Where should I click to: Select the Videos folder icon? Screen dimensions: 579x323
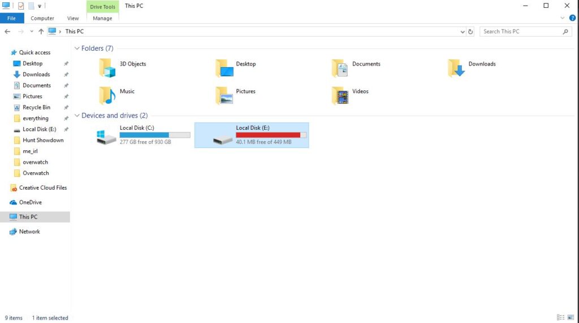pyautogui.click(x=340, y=95)
